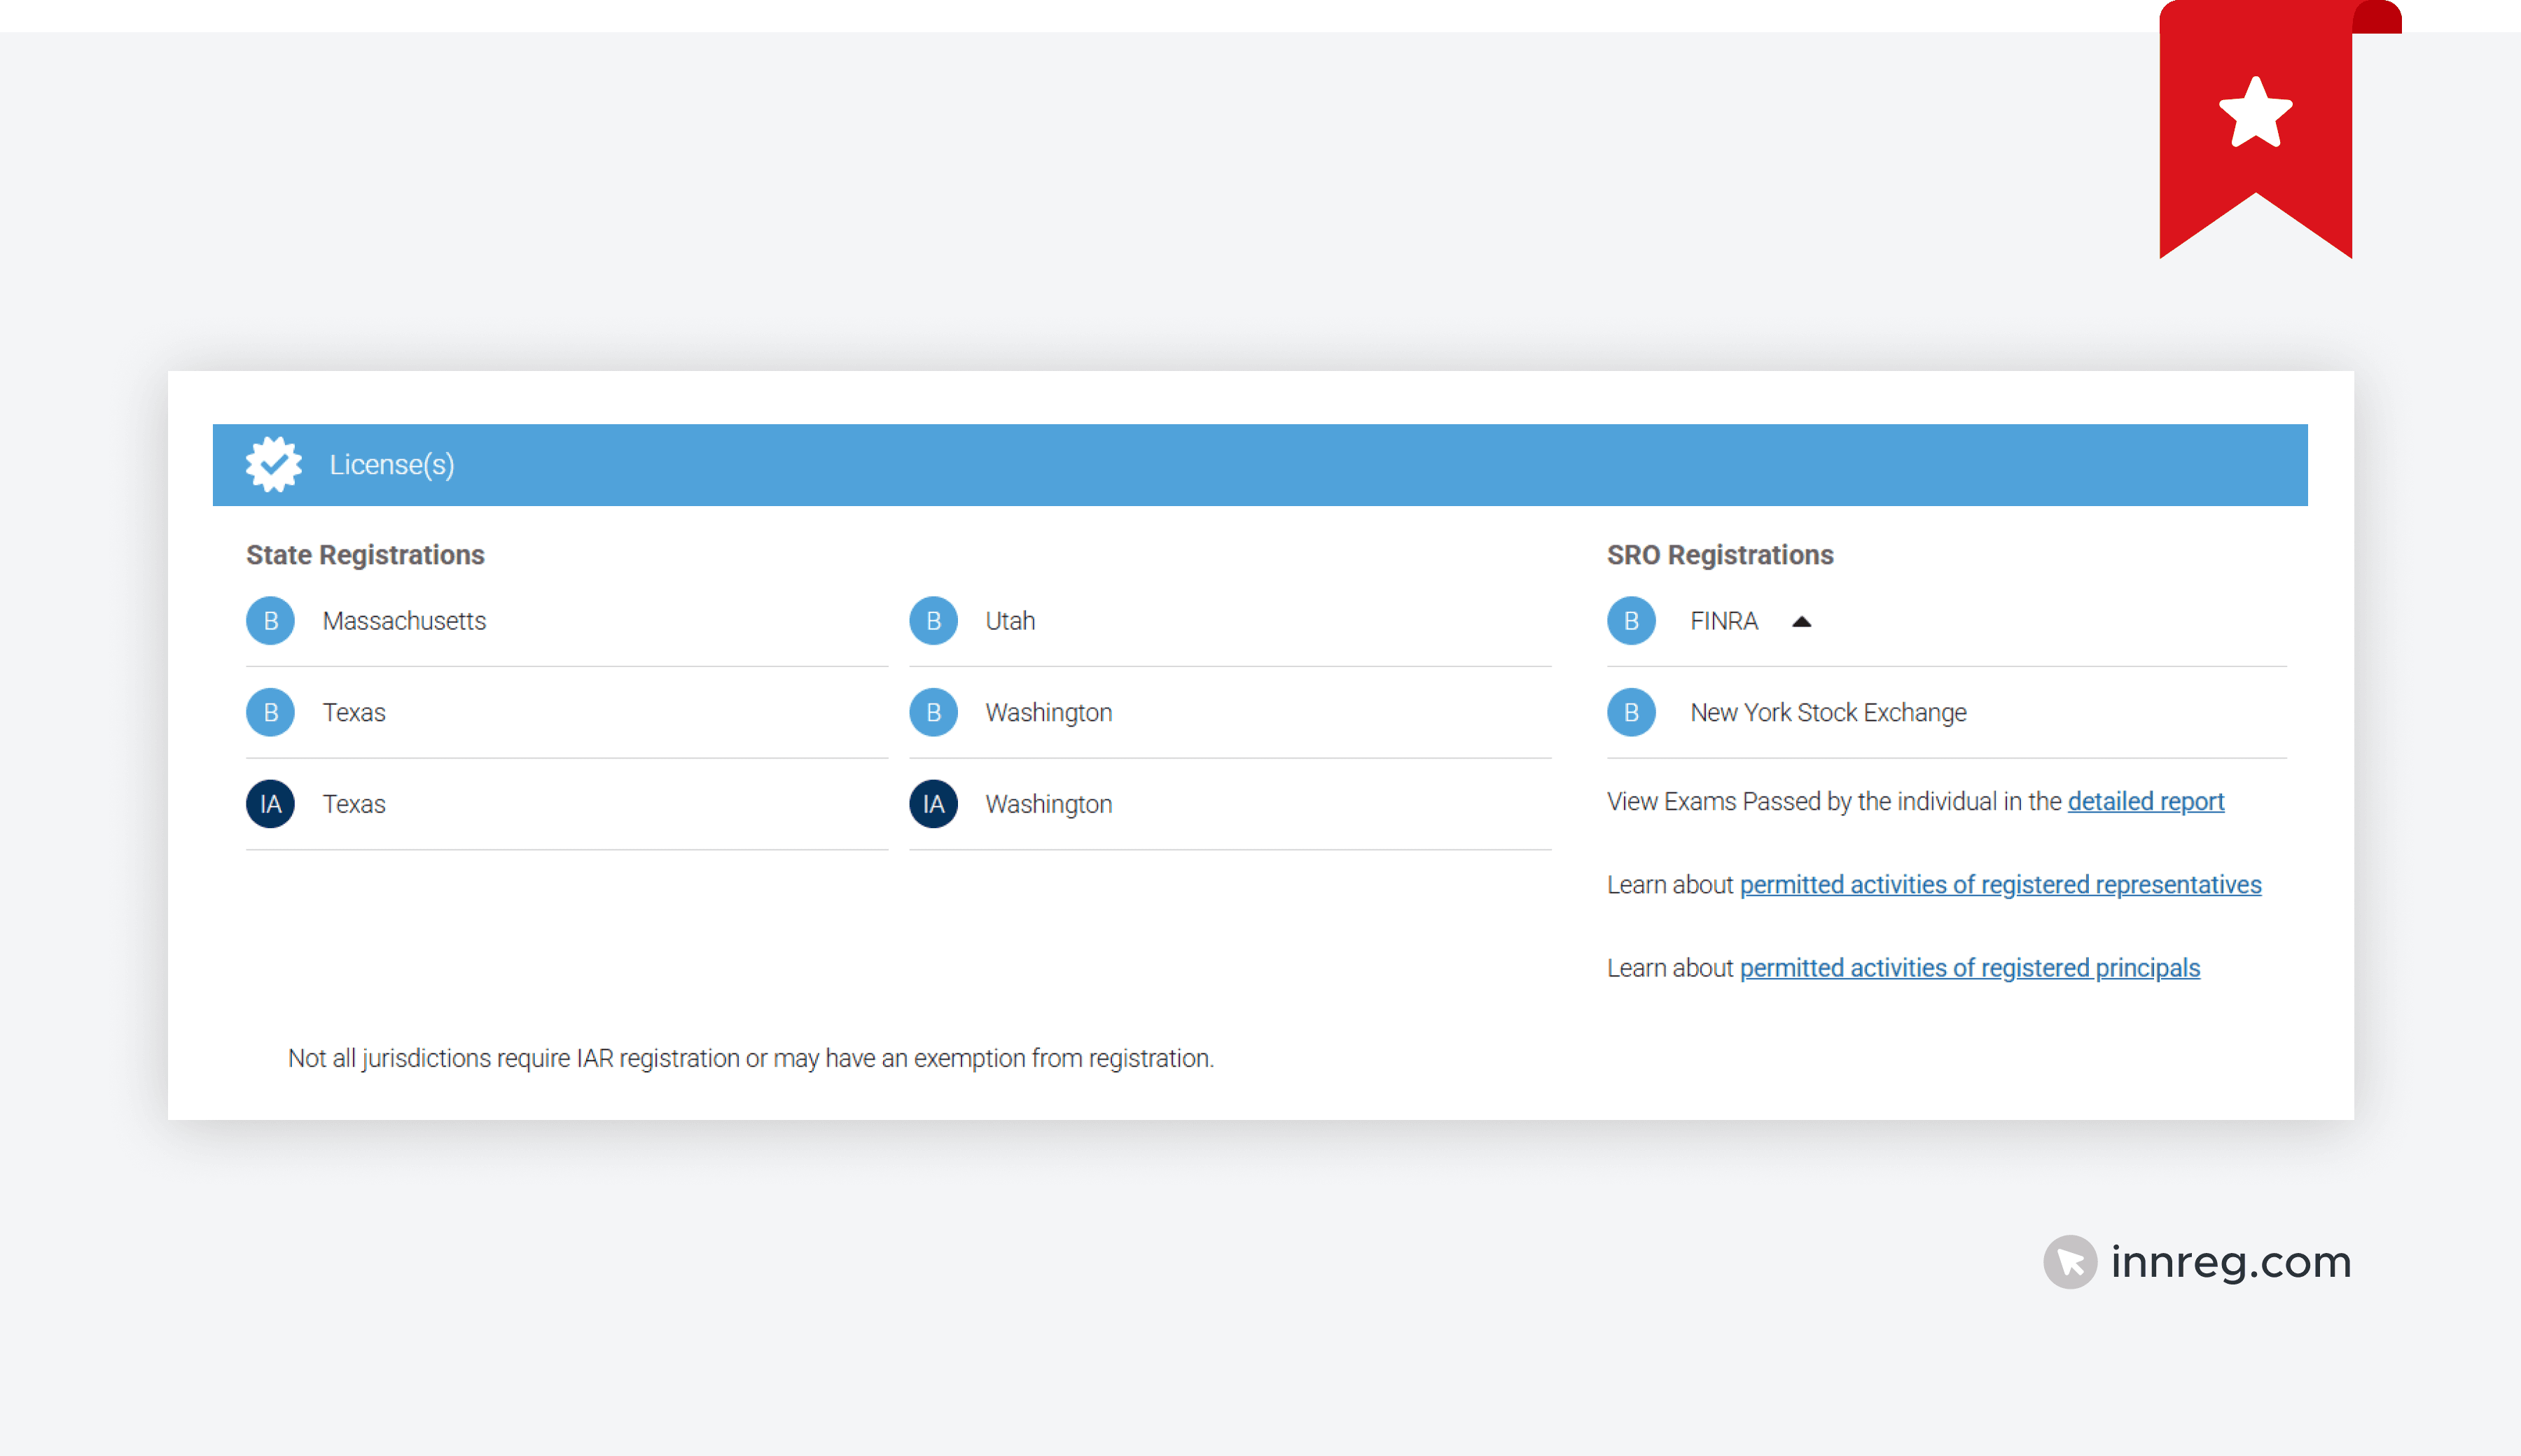Open the detailed report link
This screenshot has height=1456, width=2521.
point(2145,801)
